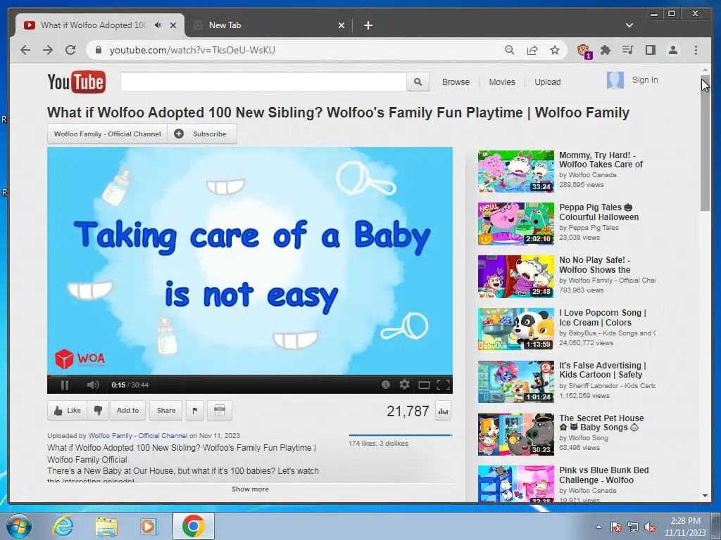The image size is (721, 540).
Task: Toggle the browser side panel
Action: point(650,50)
